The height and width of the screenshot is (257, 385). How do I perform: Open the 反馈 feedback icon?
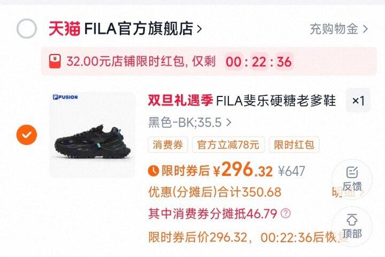(352, 179)
